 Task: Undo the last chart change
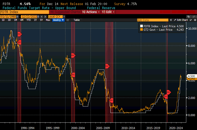(188, 17)
